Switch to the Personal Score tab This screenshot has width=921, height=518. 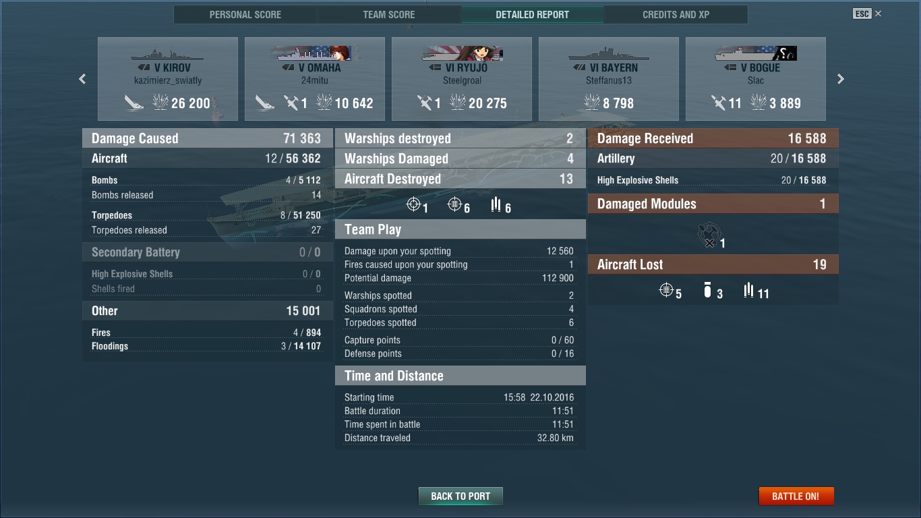245,14
